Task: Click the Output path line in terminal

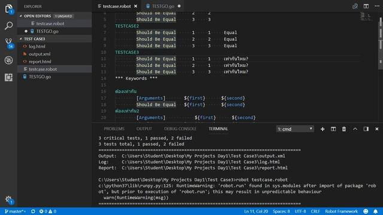Action: (191, 156)
